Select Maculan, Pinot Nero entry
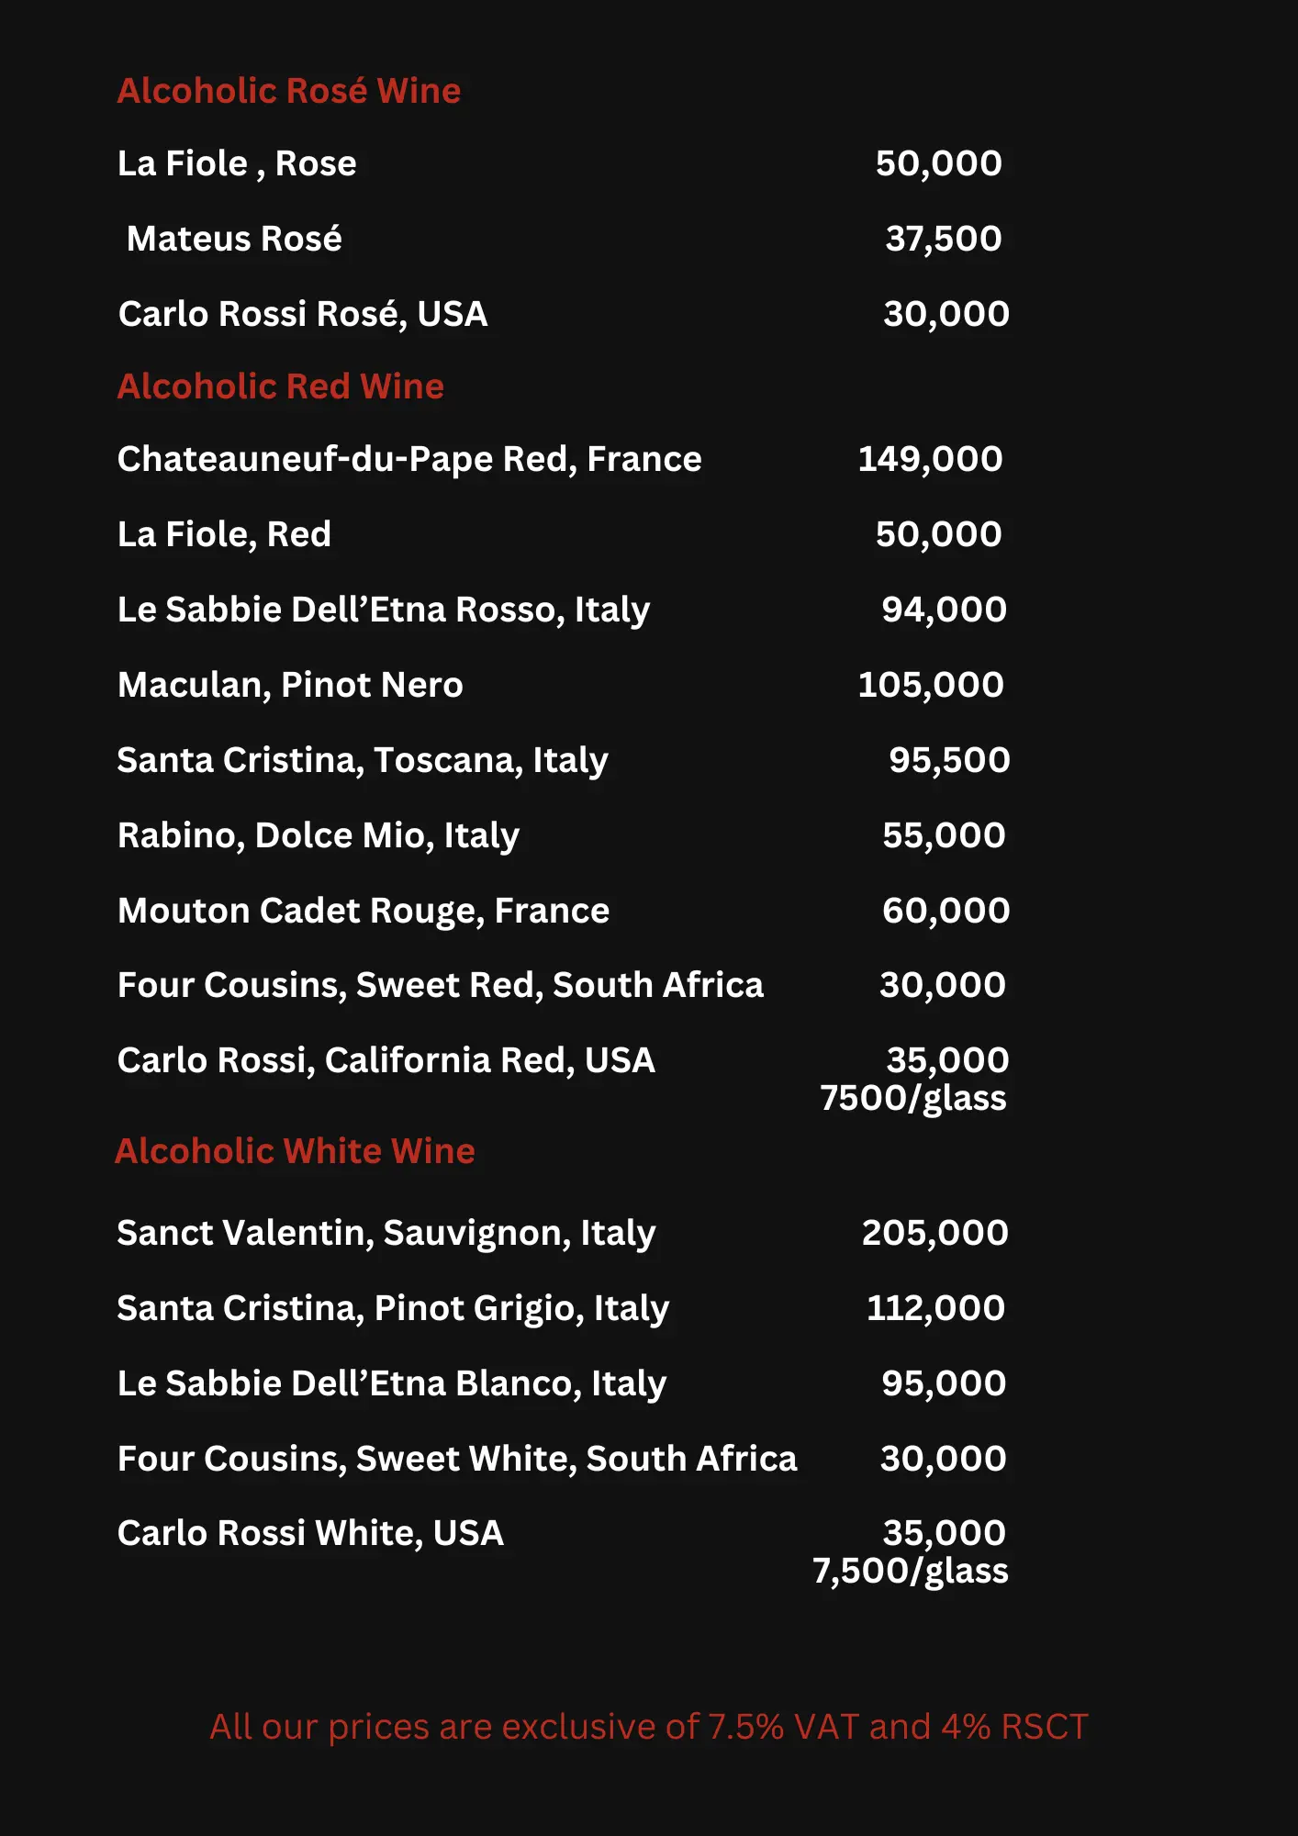This screenshot has width=1298, height=1836. (290, 685)
